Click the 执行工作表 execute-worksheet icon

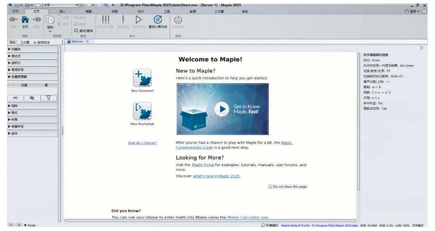pos(106,19)
